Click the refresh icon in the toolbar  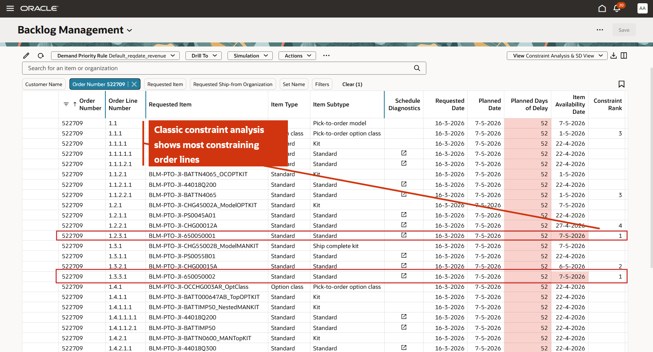click(41, 55)
